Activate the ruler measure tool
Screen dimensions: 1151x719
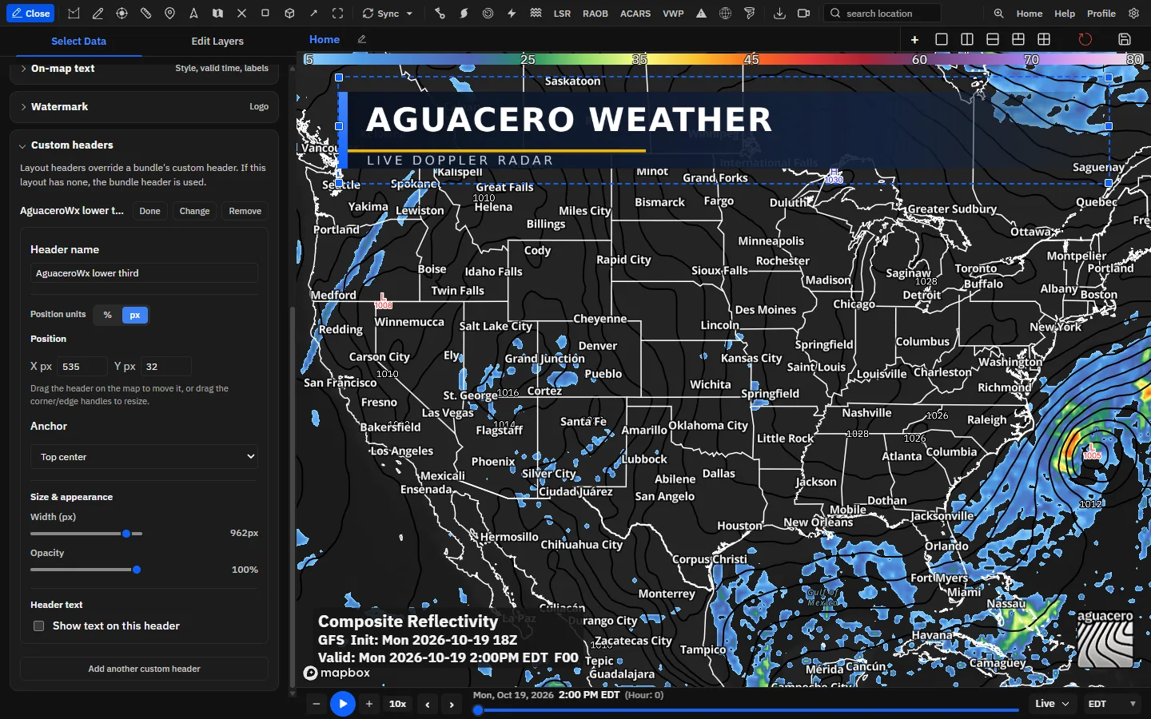pos(145,14)
